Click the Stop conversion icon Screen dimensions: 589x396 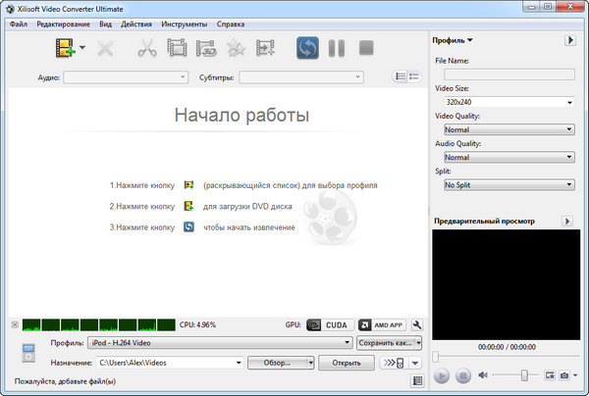tap(366, 47)
